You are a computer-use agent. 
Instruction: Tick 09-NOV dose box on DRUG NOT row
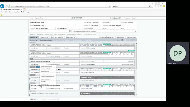click(x=112, y=70)
